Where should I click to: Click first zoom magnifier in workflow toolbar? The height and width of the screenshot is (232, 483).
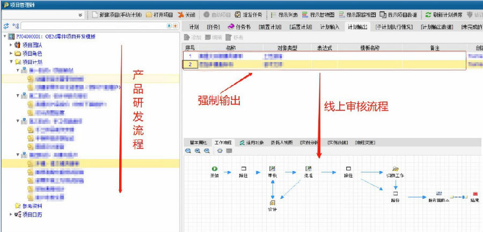point(188,151)
